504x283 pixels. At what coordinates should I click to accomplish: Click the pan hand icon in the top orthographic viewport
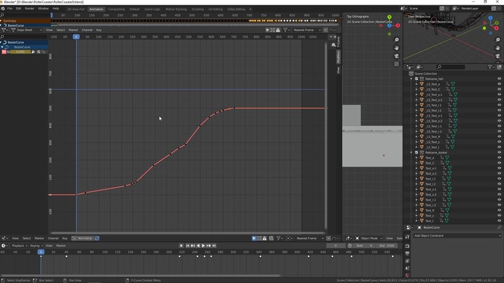click(396, 48)
